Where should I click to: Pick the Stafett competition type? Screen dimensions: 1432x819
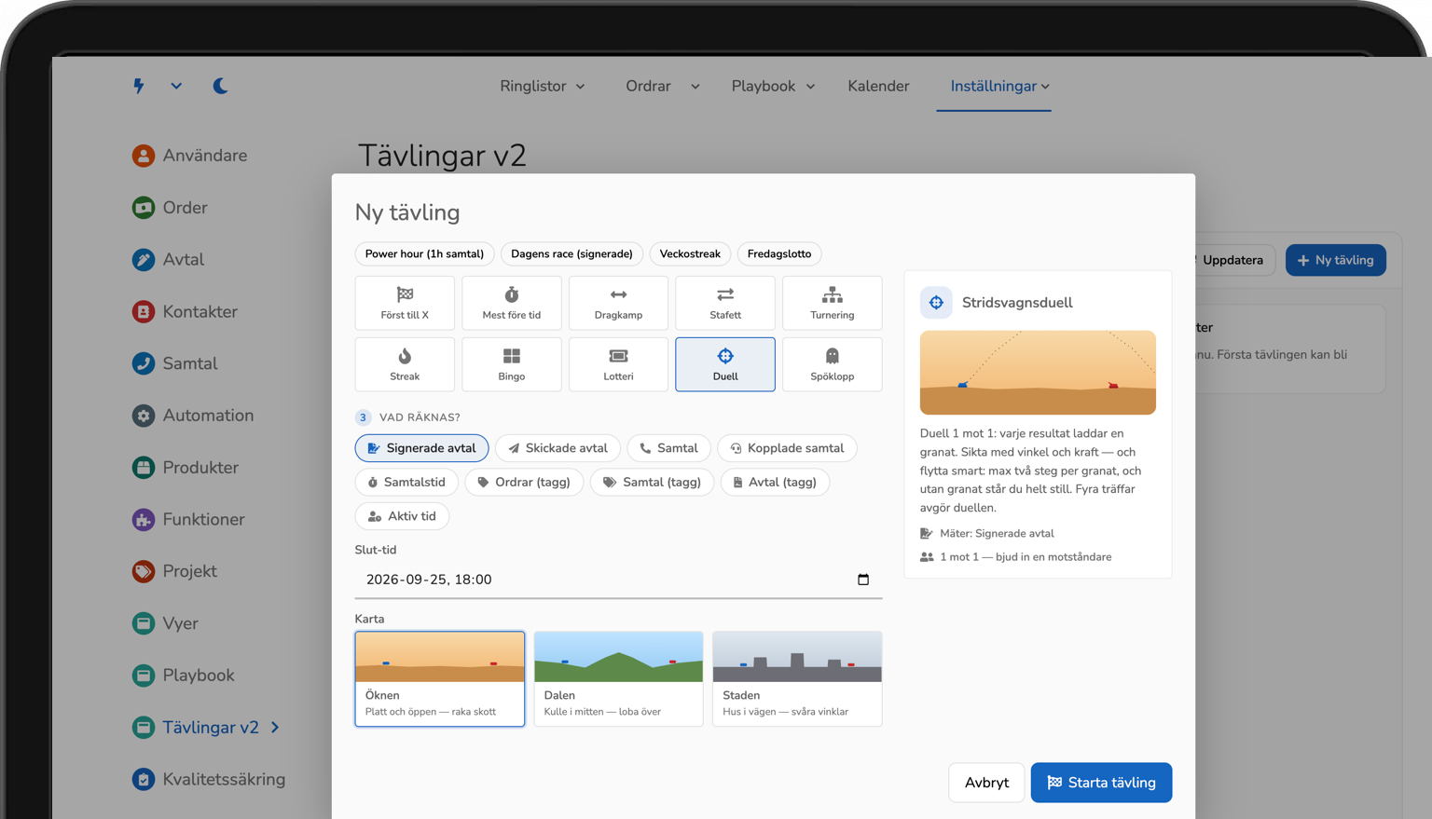(725, 303)
